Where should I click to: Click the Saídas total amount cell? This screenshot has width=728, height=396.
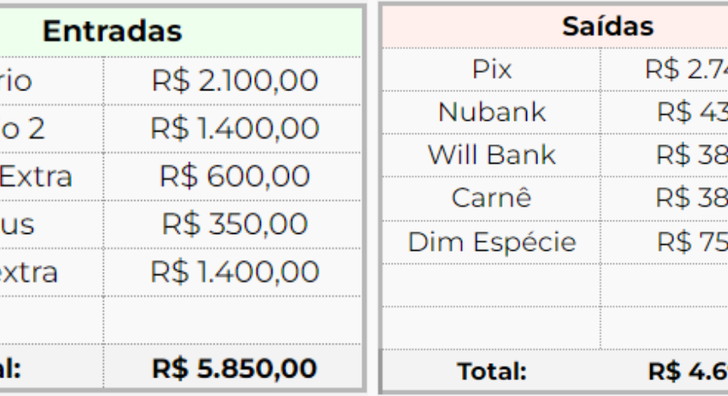(x=686, y=370)
